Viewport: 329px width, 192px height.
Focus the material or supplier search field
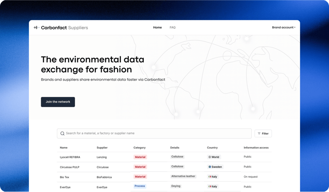coord(154,133)
